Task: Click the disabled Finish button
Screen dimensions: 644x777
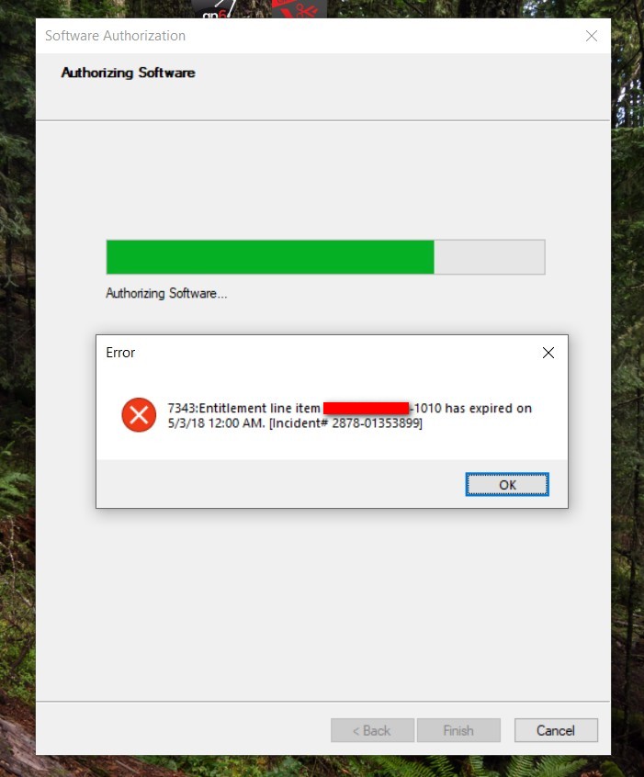Action: (458, 730)
